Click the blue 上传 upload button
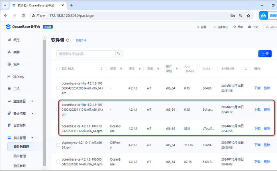Viewport: 277px width, 171px height. tap(265, 54)
